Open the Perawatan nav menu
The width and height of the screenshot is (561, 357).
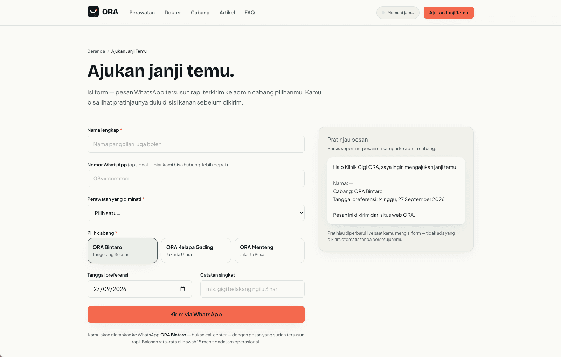point(142,13)
